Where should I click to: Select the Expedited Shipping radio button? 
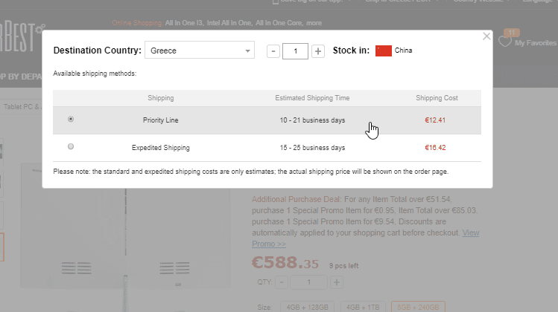(x=71, y=147)
